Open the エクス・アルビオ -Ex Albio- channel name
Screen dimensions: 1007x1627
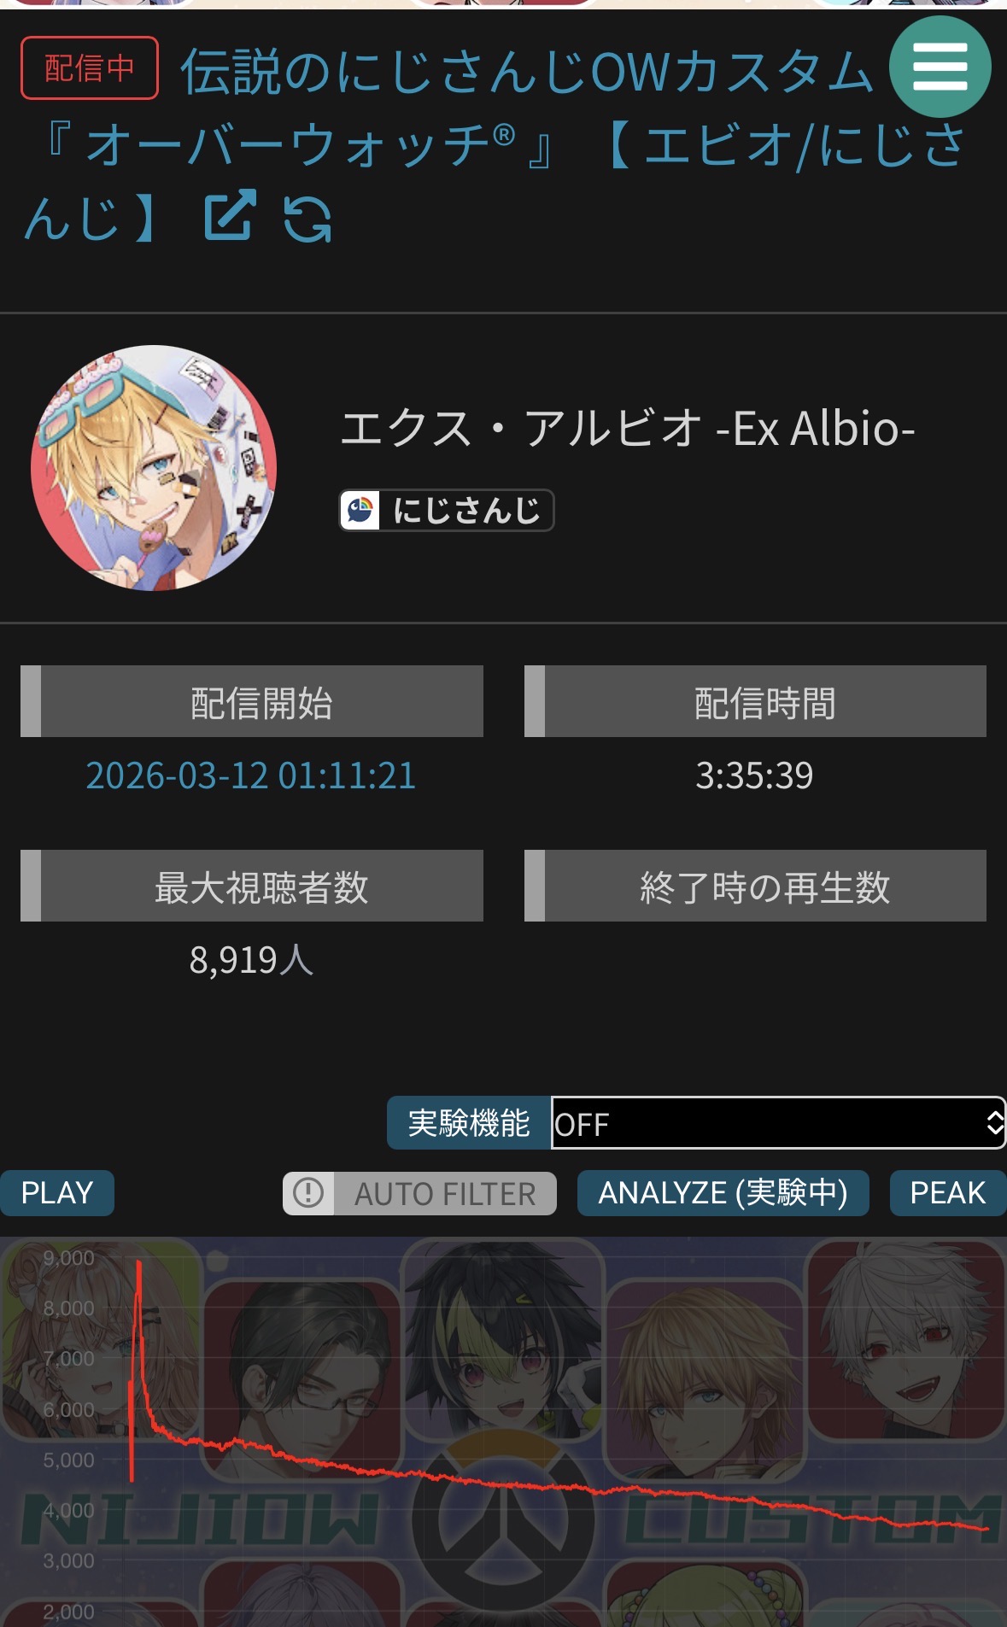[628, 428]
